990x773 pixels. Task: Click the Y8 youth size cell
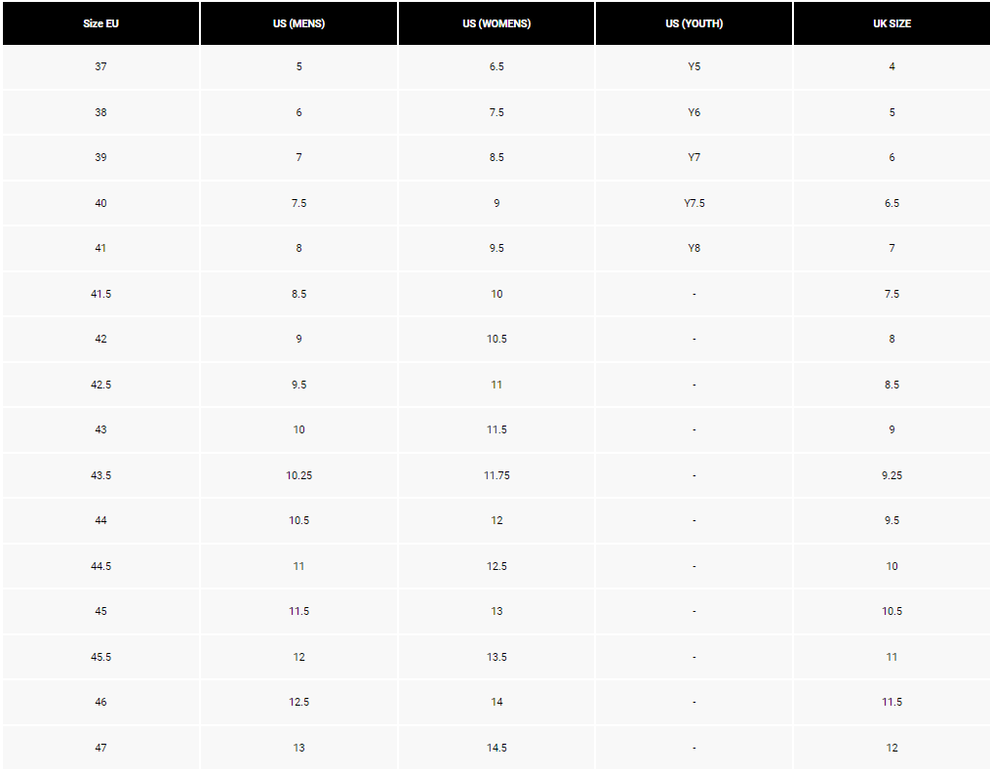[x=693, y=248]
